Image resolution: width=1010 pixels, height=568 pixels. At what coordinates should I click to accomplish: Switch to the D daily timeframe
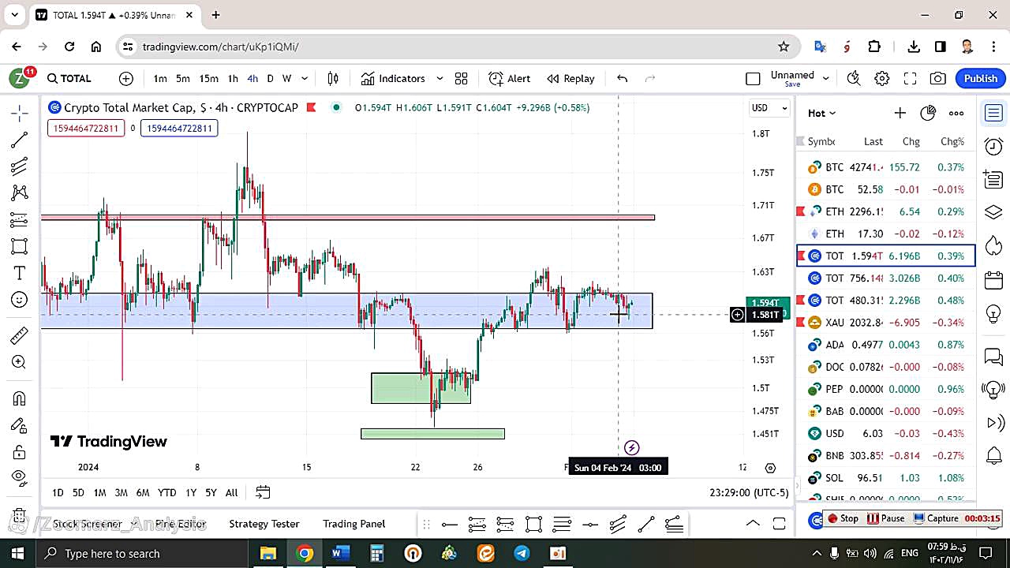[270, 78]
